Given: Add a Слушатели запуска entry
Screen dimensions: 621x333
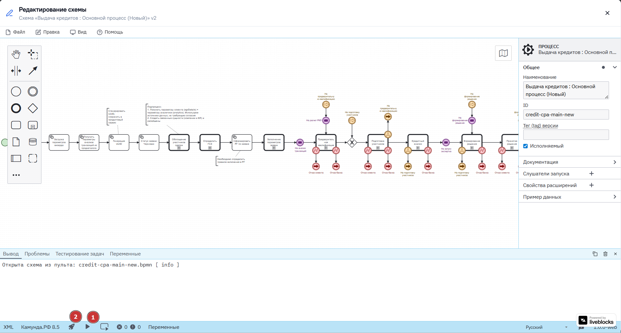Looking at the screenshot, I should [592, 174].
